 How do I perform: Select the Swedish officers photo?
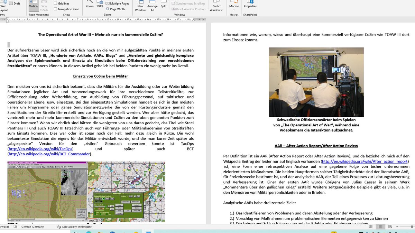(x=316, y=82)
